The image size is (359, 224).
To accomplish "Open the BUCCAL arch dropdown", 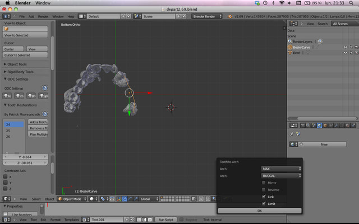I will pos(281,175).
